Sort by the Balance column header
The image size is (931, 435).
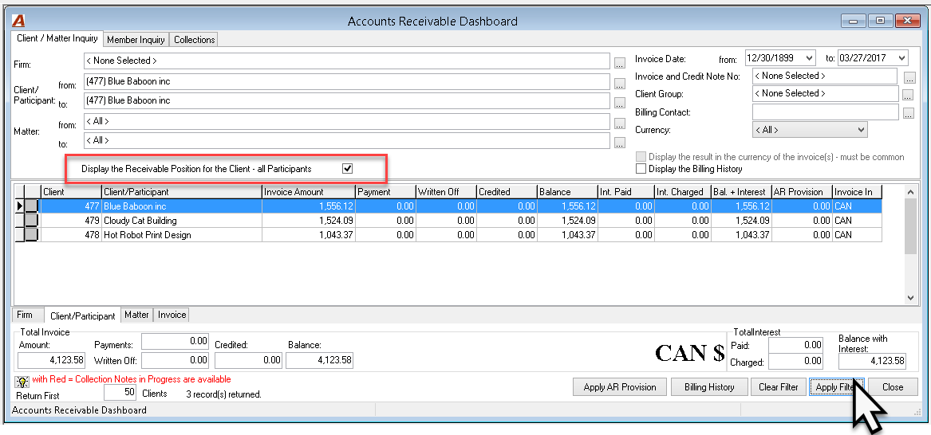(x=567, y=192)
